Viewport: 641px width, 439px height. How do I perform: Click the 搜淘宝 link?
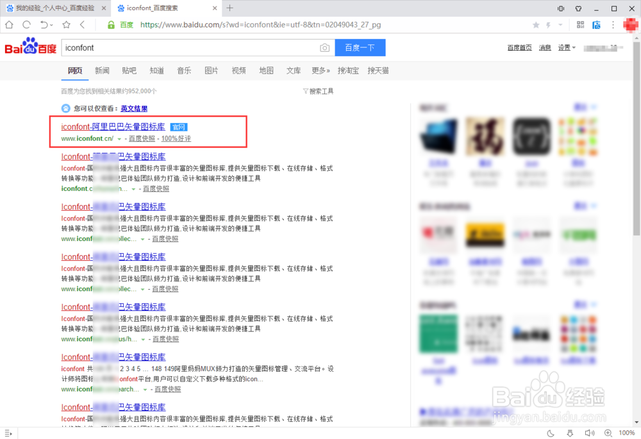tap(348, 70)
